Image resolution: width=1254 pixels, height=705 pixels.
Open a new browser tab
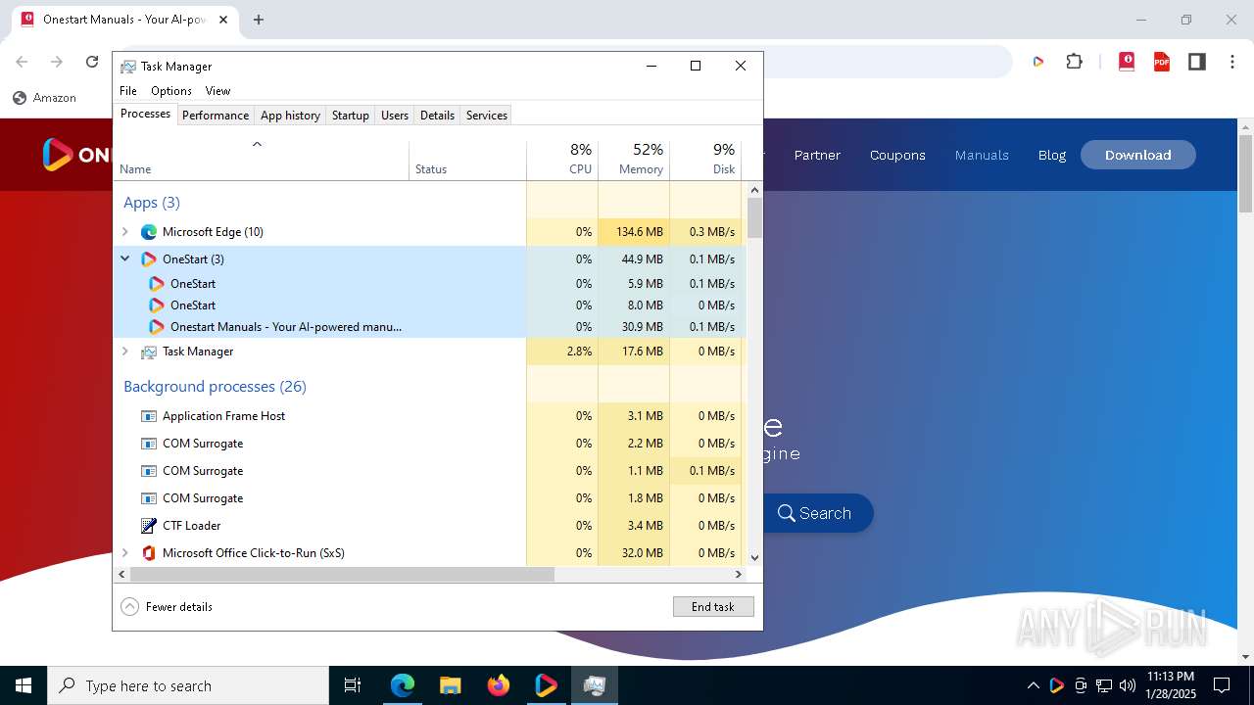click(259, 20)
